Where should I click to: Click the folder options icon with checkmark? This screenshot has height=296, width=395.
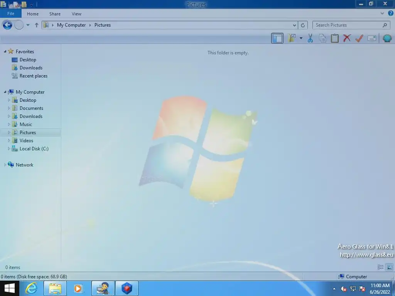(292, 38)
